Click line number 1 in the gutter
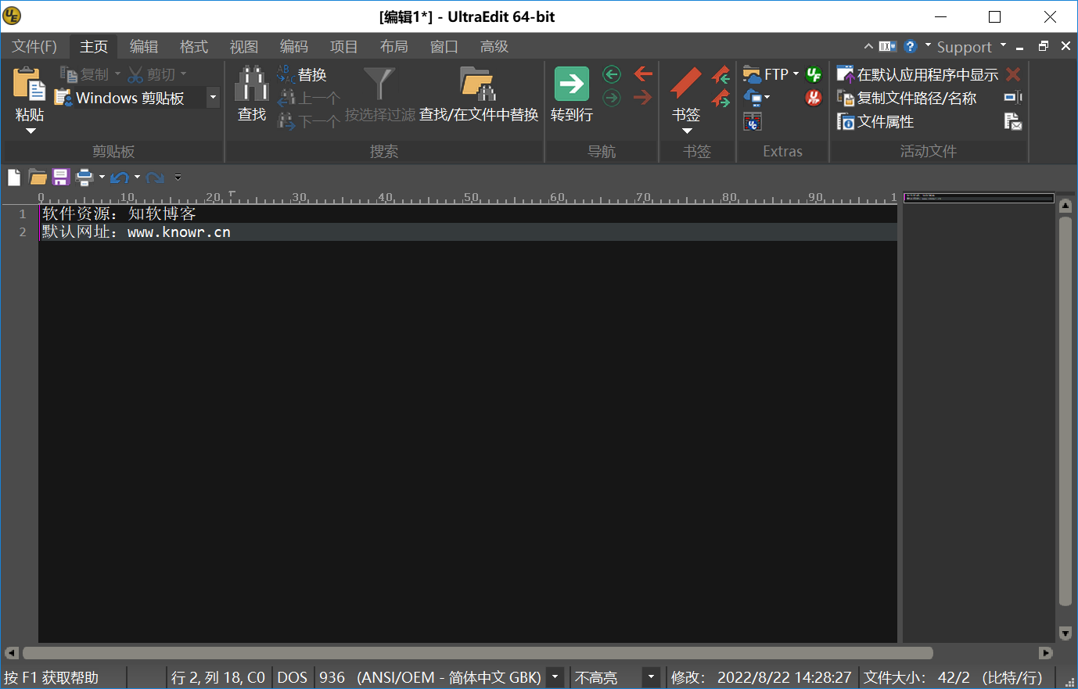 23,214
